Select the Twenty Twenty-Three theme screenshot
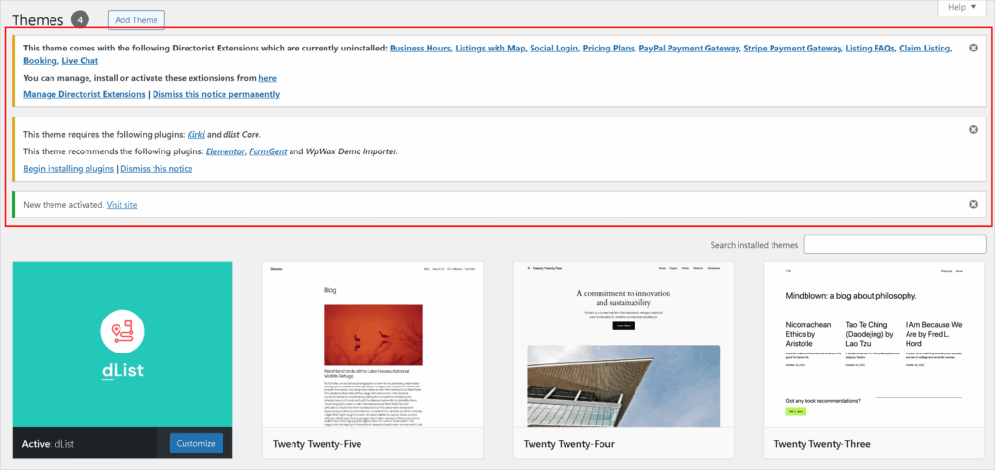The width and height of the screenshot is (995, 470). (874, 345)
